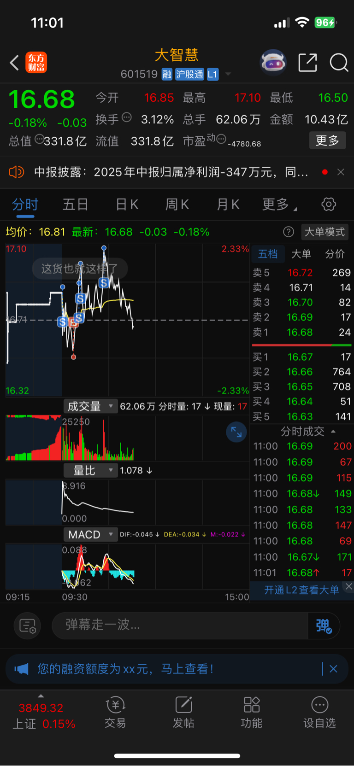The width and height of the screenshot is (354, 766).
Task: Expand the 更多 chart period menu
Action: pyautogui.click(x=279, y=204)
